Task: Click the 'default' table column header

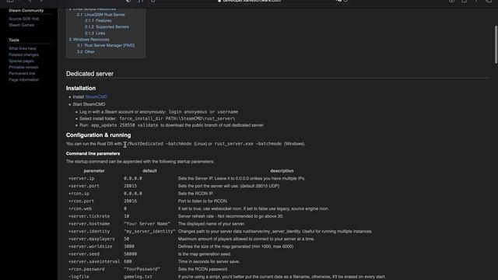Action: (x=149, y=171)
